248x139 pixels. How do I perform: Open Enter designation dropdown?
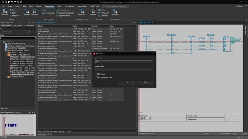click(64, 10)
